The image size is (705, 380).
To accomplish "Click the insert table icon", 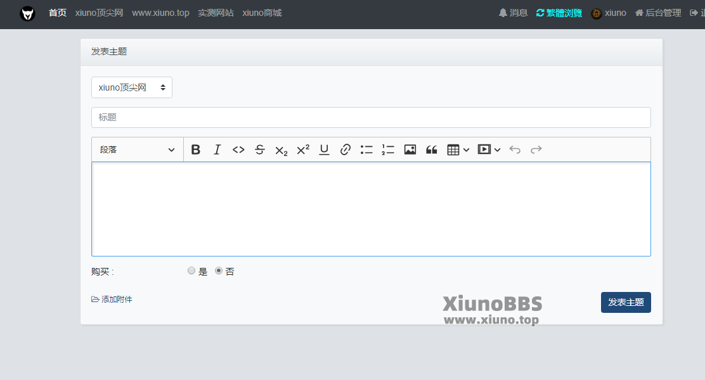I will pos(453,149).
